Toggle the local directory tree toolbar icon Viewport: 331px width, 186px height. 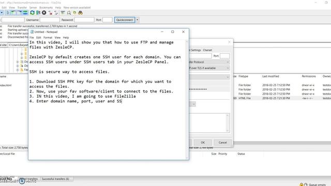pyautogui.click(x=13, y=13)
